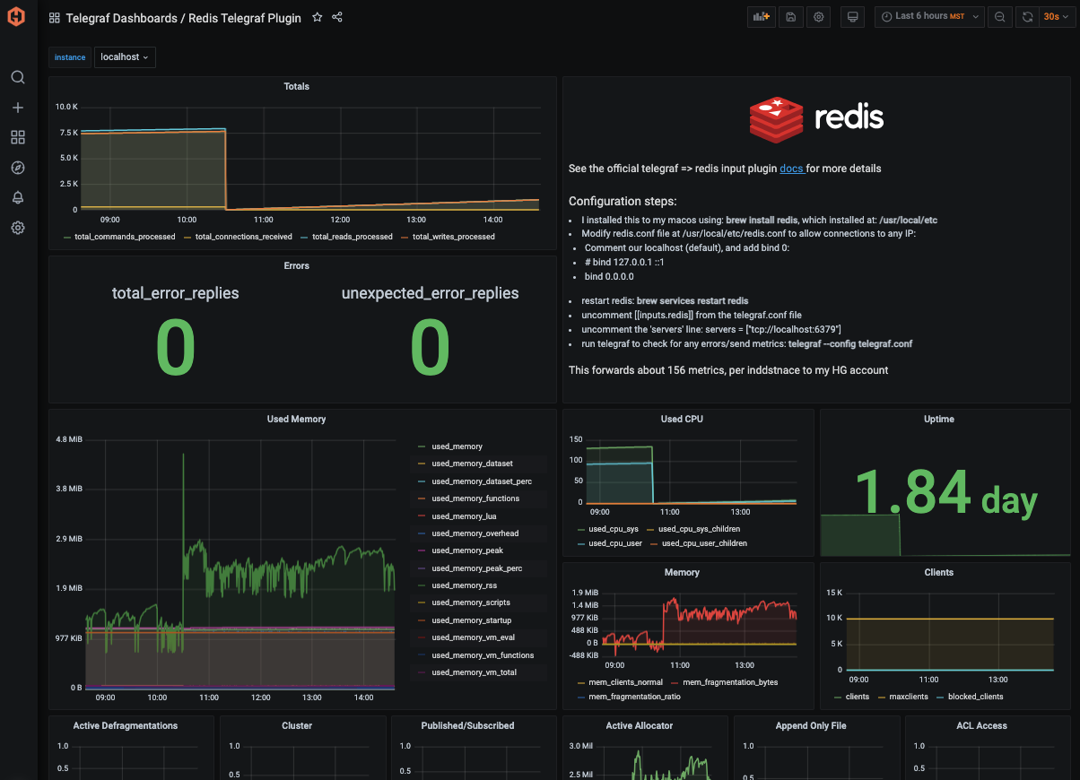Open dashboard settings gear in top bar
1080x780 pixels.
[818, 17]
